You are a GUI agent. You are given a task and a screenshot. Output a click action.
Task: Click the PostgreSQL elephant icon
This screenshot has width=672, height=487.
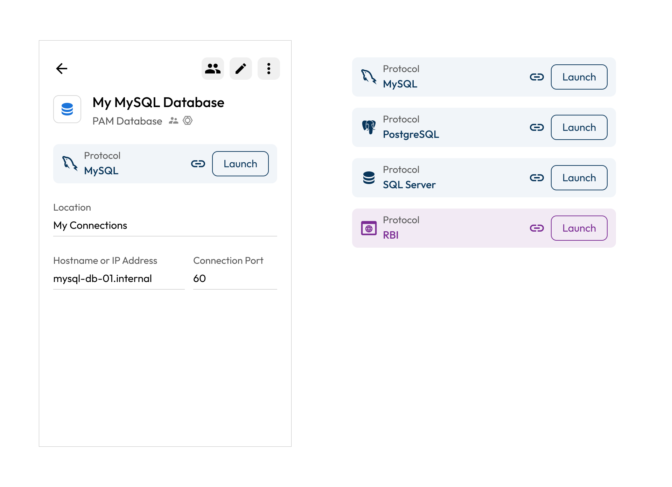[369, 127]
